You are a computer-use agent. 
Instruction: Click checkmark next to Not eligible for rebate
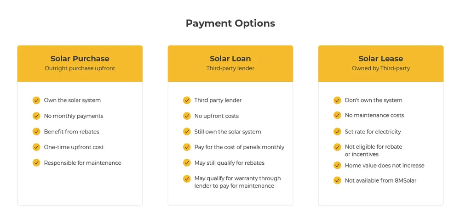(337, 147)
